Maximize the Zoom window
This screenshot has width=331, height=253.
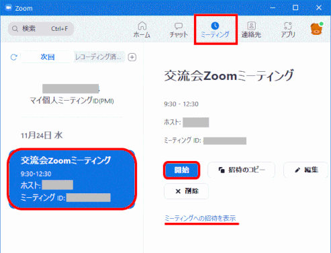(295, 8)
